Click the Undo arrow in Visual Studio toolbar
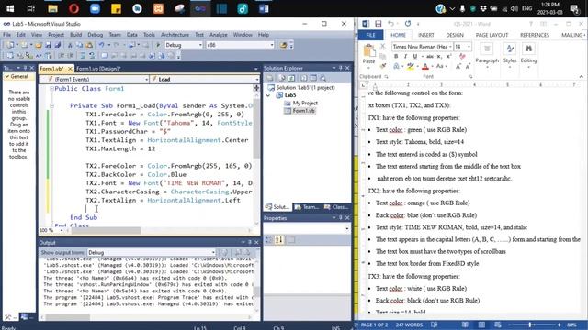Image resolution: width=588 pixels, height=330 pixels. click(101, 45)
